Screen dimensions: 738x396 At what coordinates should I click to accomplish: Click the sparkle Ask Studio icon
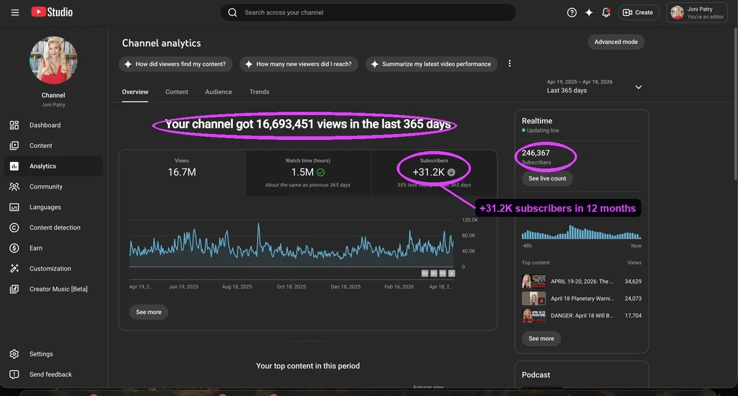click(589, 12)
